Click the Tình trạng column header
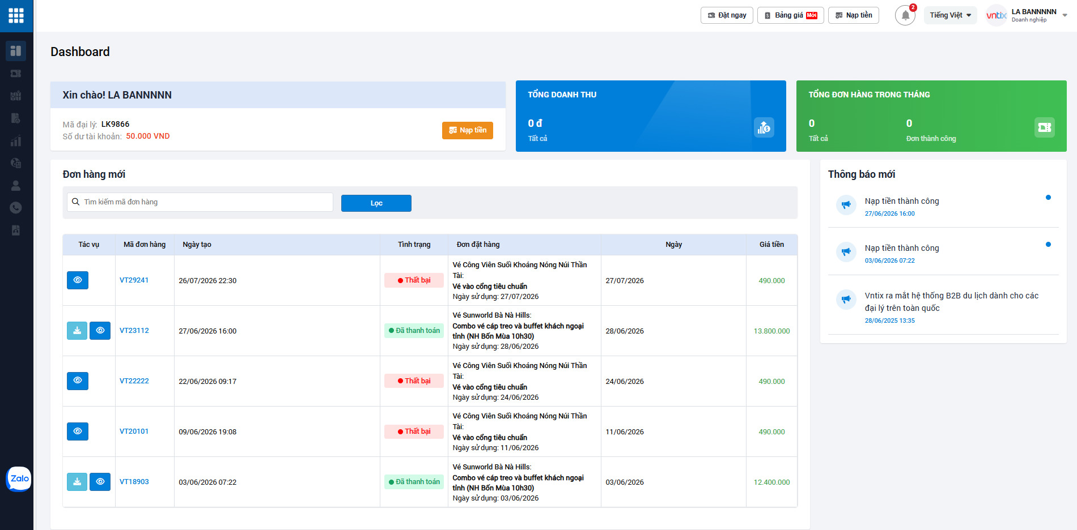Screen dimensions: 1077x530 [x=414, y=245]
